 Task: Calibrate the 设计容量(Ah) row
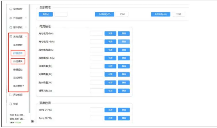point(110,66)
